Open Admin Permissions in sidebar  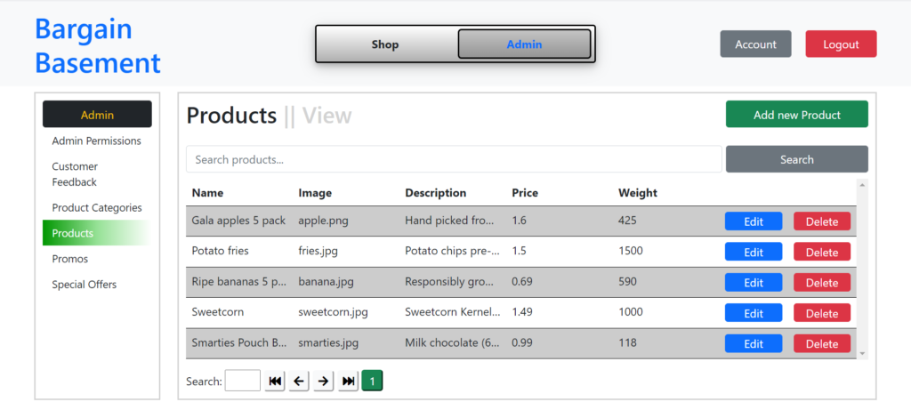(x=96, y=141)
